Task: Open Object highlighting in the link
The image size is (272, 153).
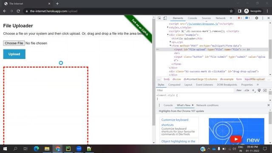Action: click(x=178, y=141)
